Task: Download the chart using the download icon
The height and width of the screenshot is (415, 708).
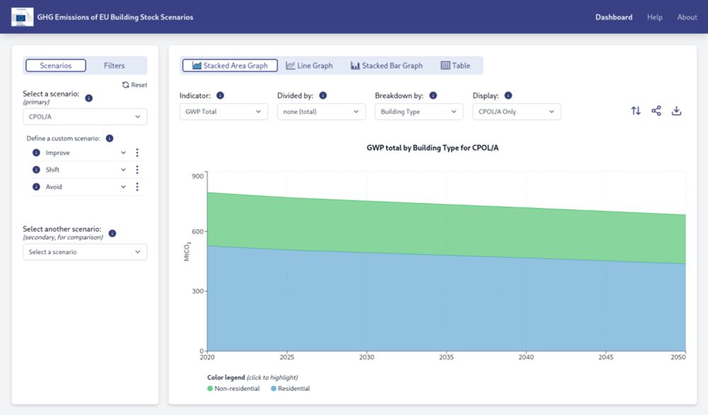Action: [x=676, y=110]
